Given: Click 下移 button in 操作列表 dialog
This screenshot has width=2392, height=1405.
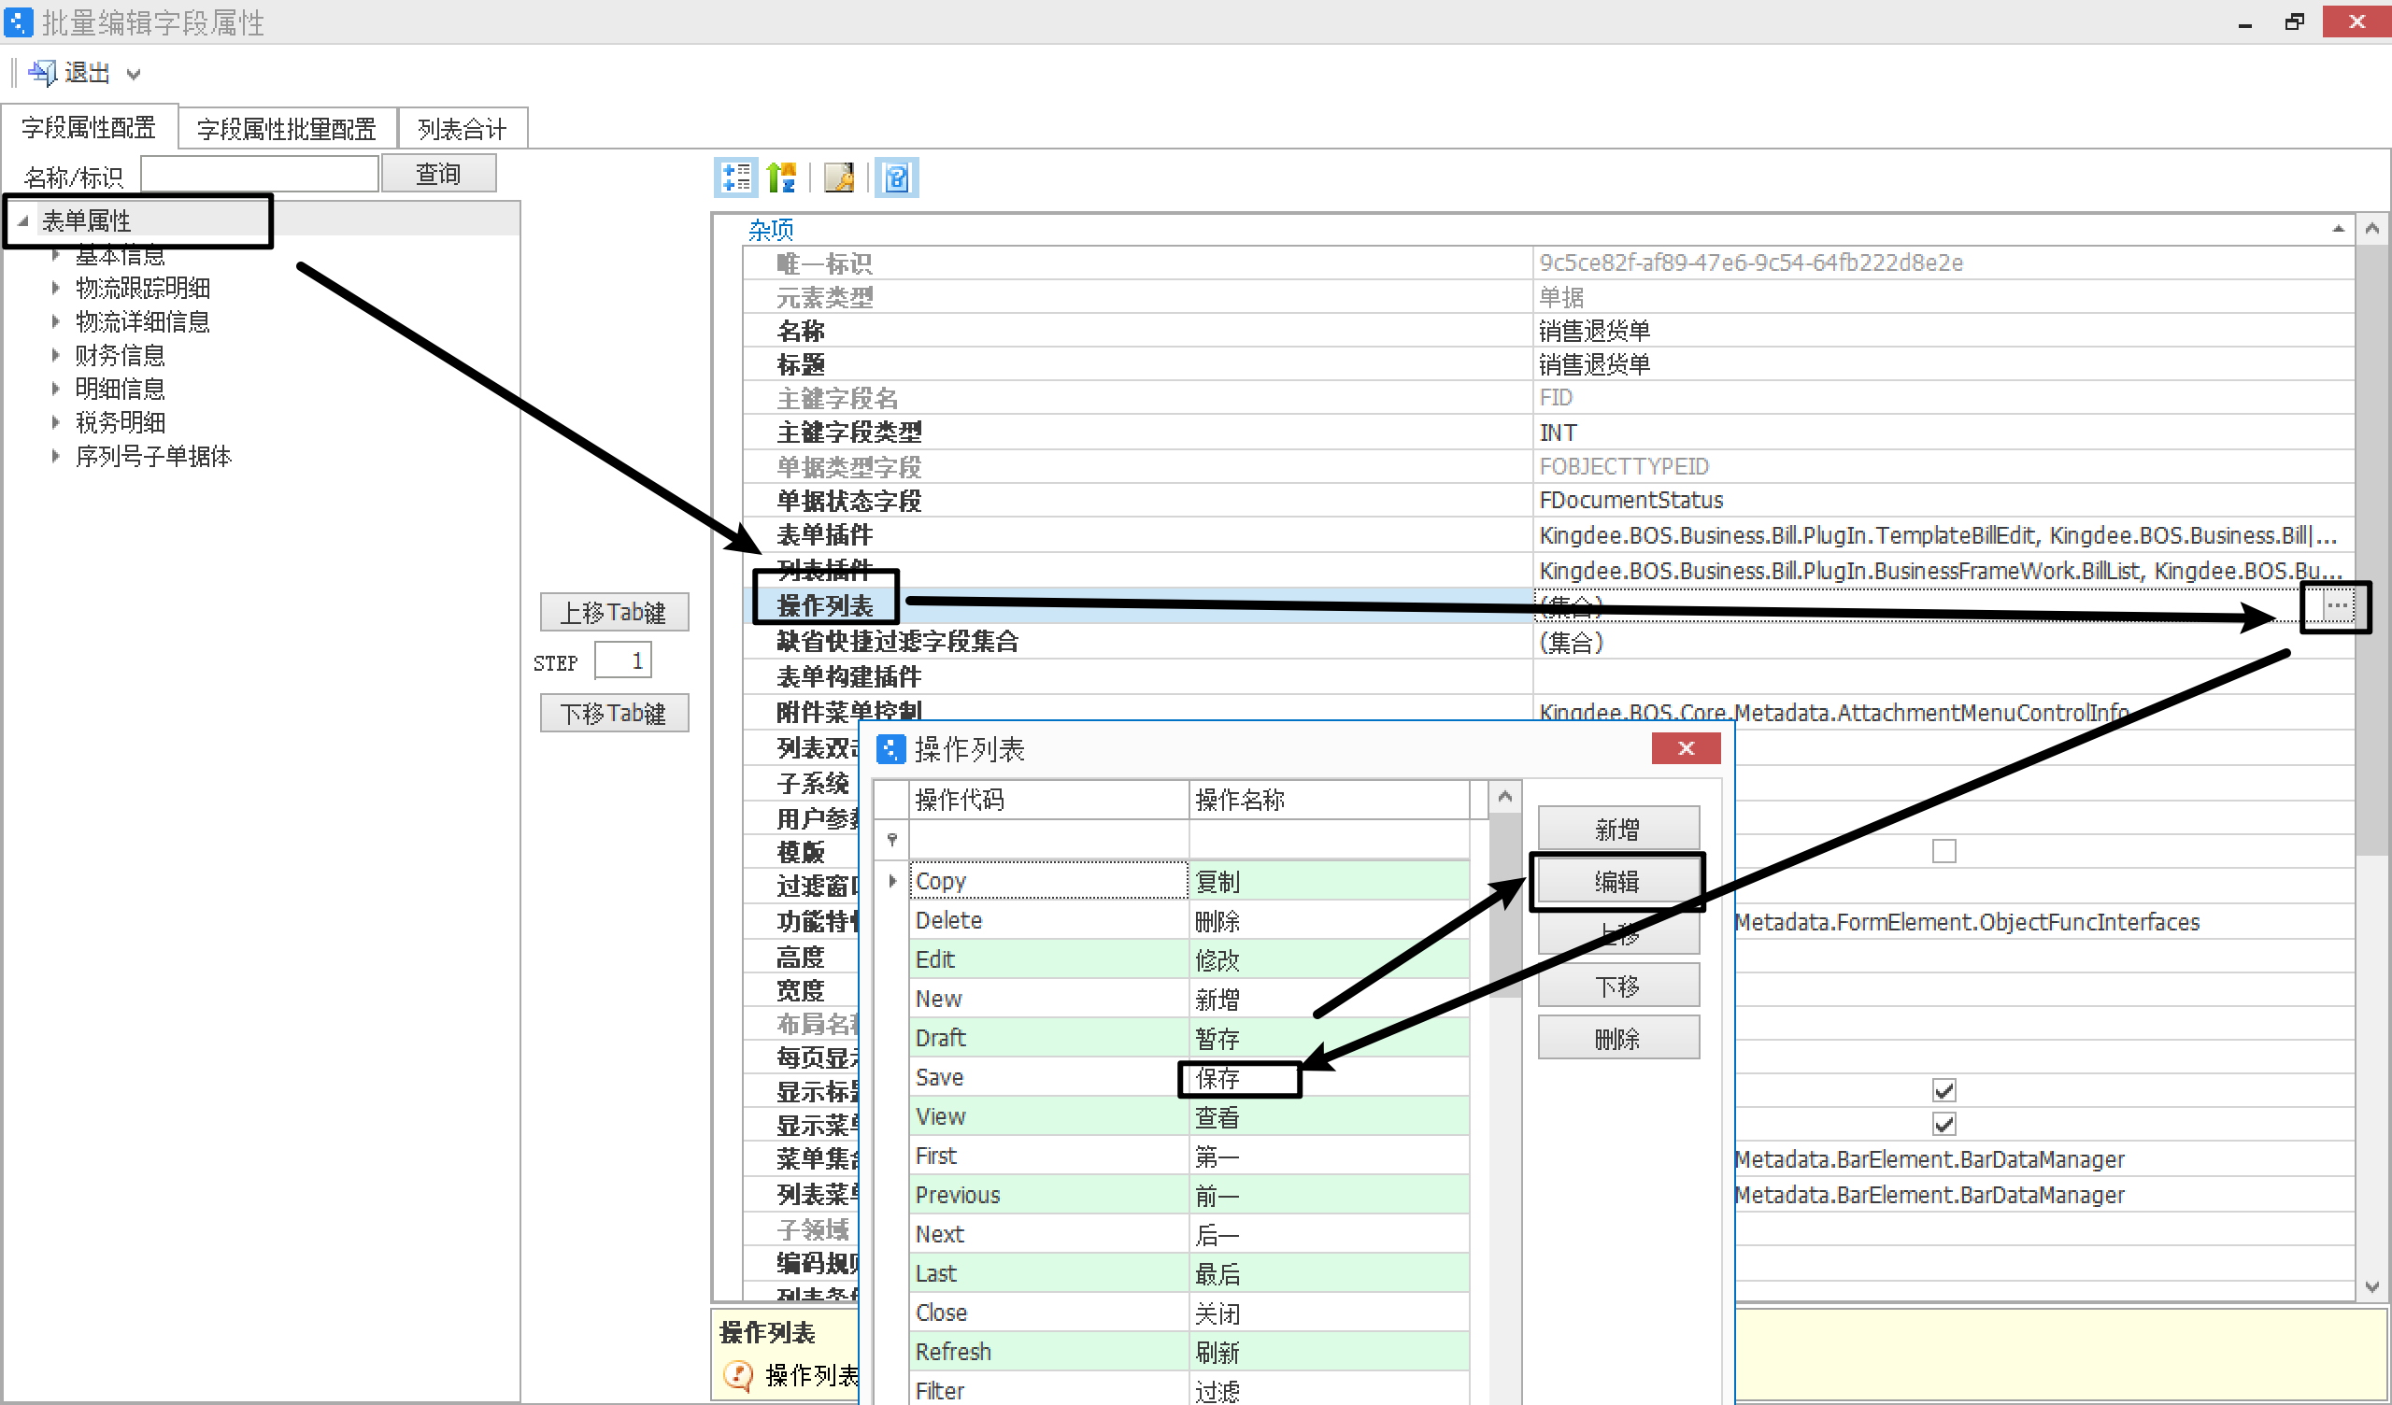Looking at the screenshot, I should pyautogui.click(x=1618, y=986).
